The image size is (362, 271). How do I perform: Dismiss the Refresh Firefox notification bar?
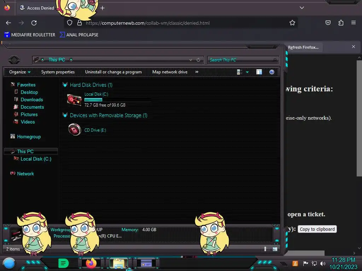tap(354, 47)
